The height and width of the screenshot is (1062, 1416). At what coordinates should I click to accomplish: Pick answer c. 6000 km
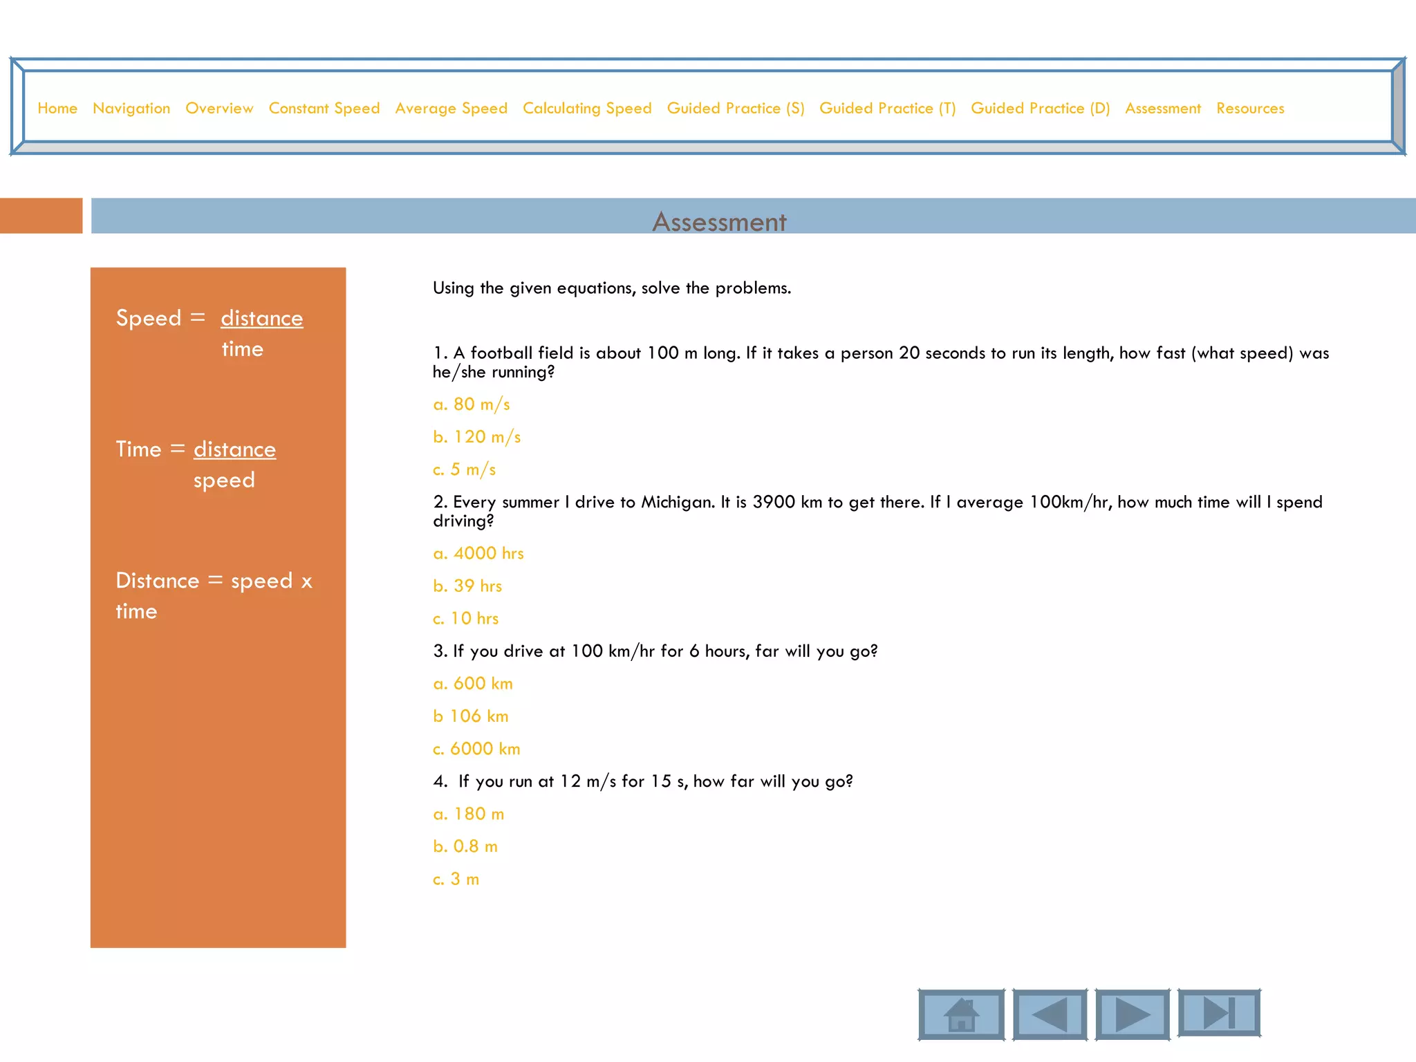[x=476, y=749]
